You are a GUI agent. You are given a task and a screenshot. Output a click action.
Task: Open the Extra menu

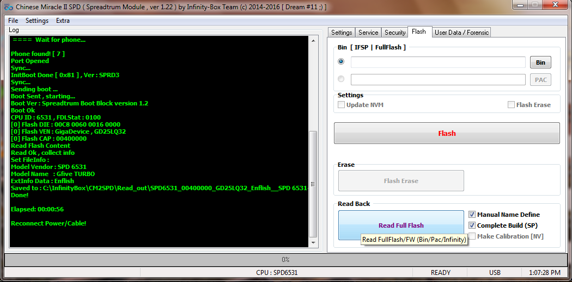[63, 21]
